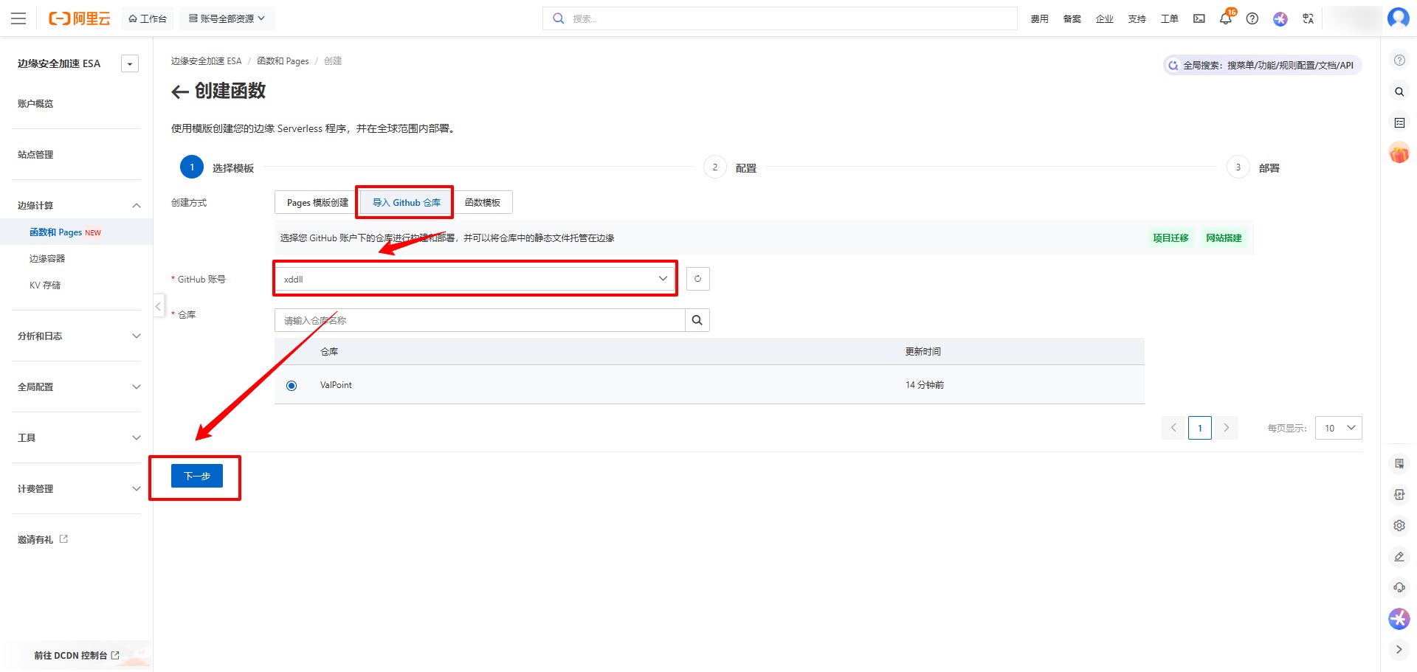Open the right sidebar checklist icon
Screen dimensions: 1417x672
pos(1399,122)
